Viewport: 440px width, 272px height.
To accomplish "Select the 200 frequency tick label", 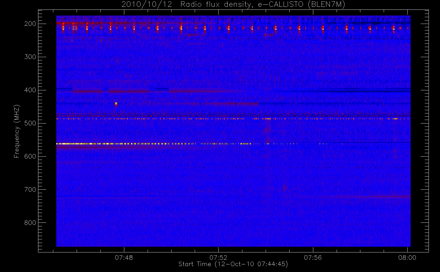I will point(30,24).
